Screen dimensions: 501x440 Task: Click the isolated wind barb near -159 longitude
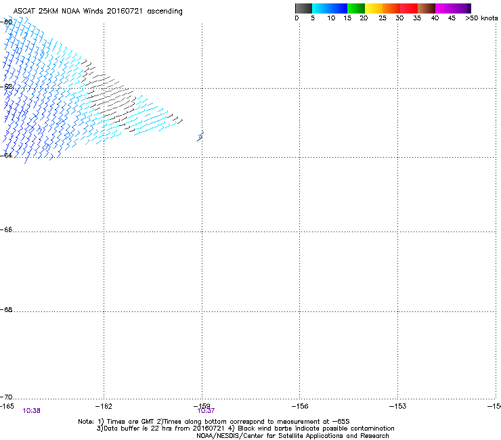click(x=200, y=137)
